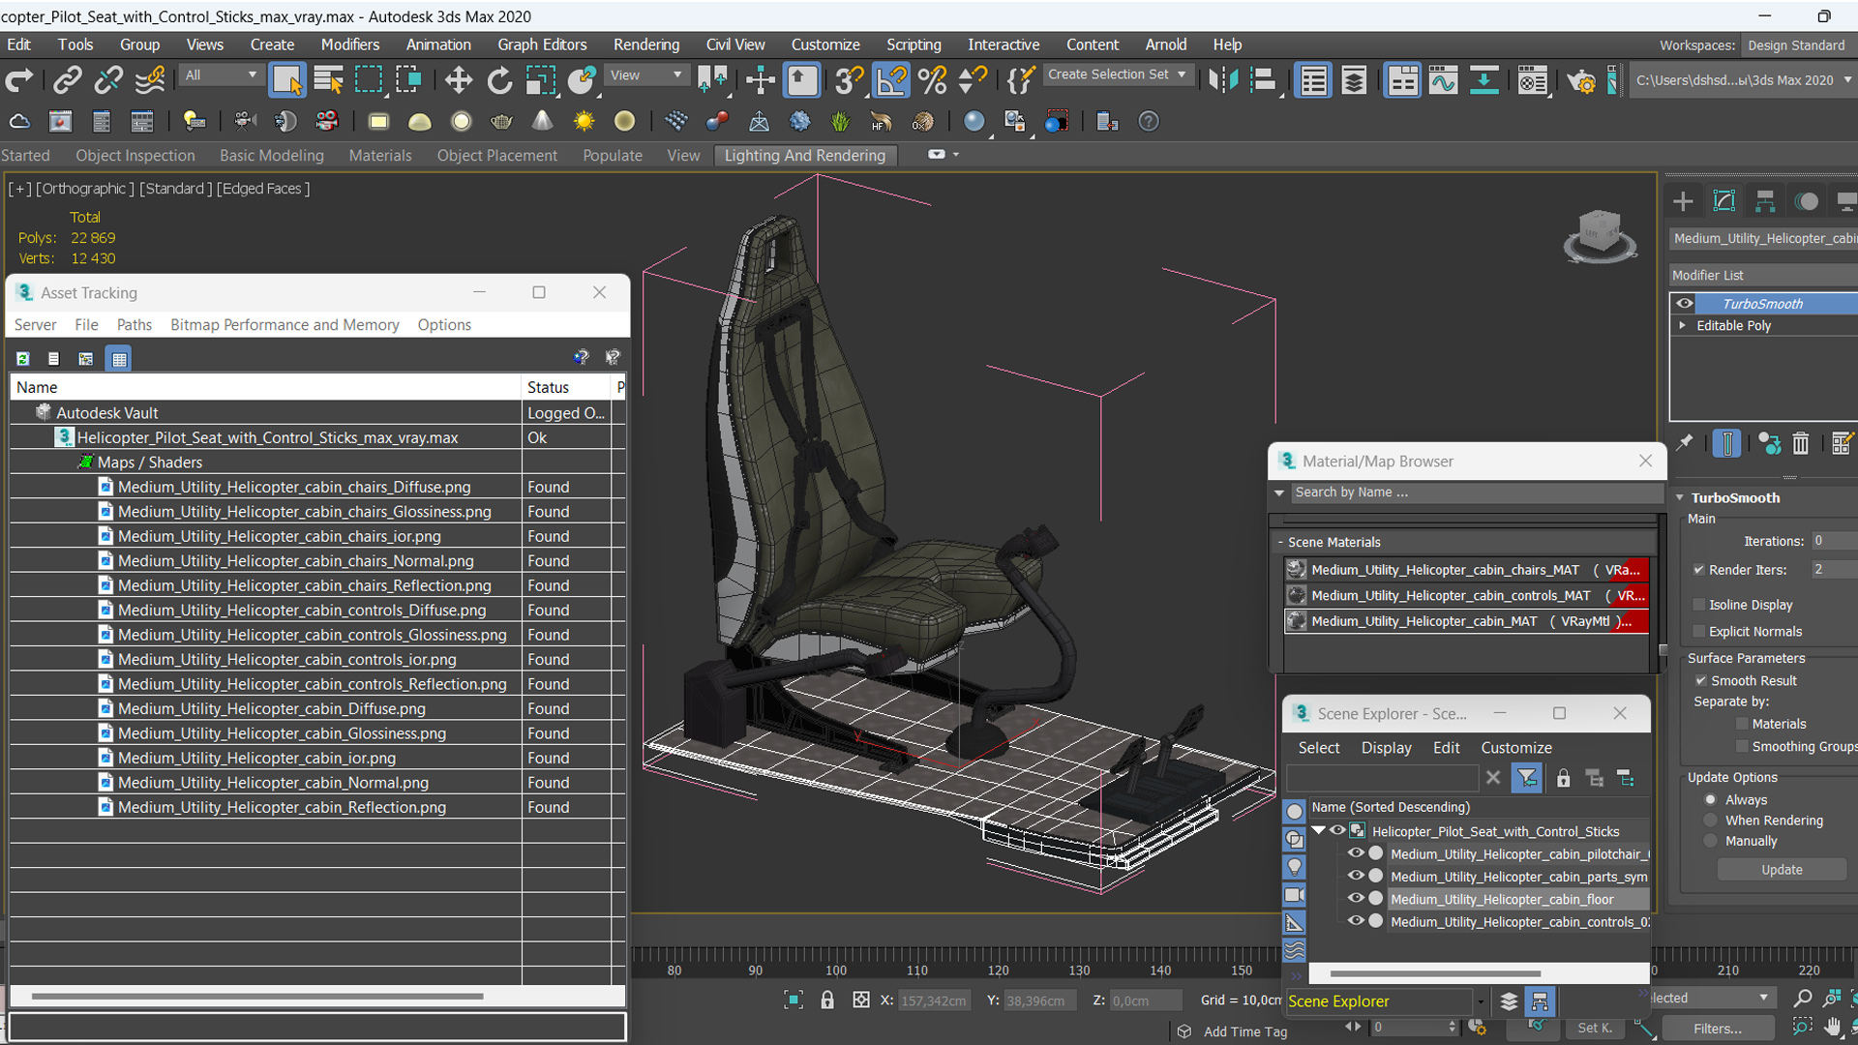Open Scene Explorer name dropdown at bottom
1858x1045 pixels.
(1481, 1001)
